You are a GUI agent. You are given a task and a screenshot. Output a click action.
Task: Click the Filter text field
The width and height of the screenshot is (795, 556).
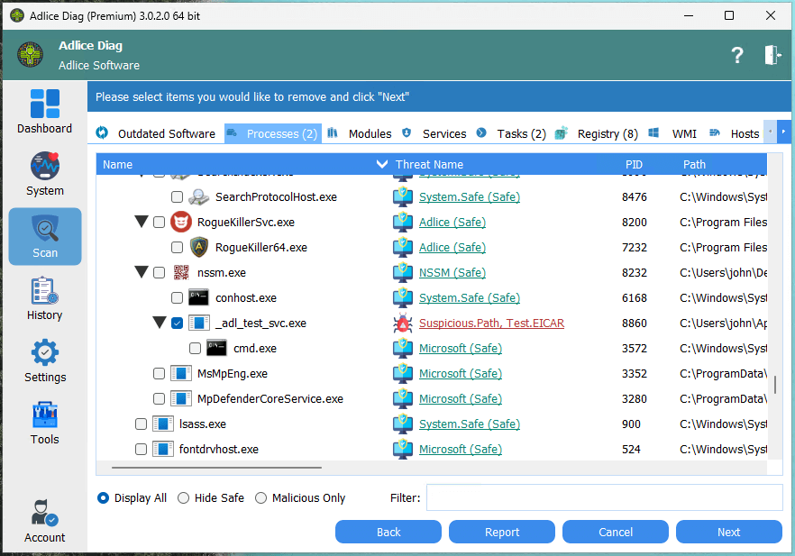click(x=604, y=497)
